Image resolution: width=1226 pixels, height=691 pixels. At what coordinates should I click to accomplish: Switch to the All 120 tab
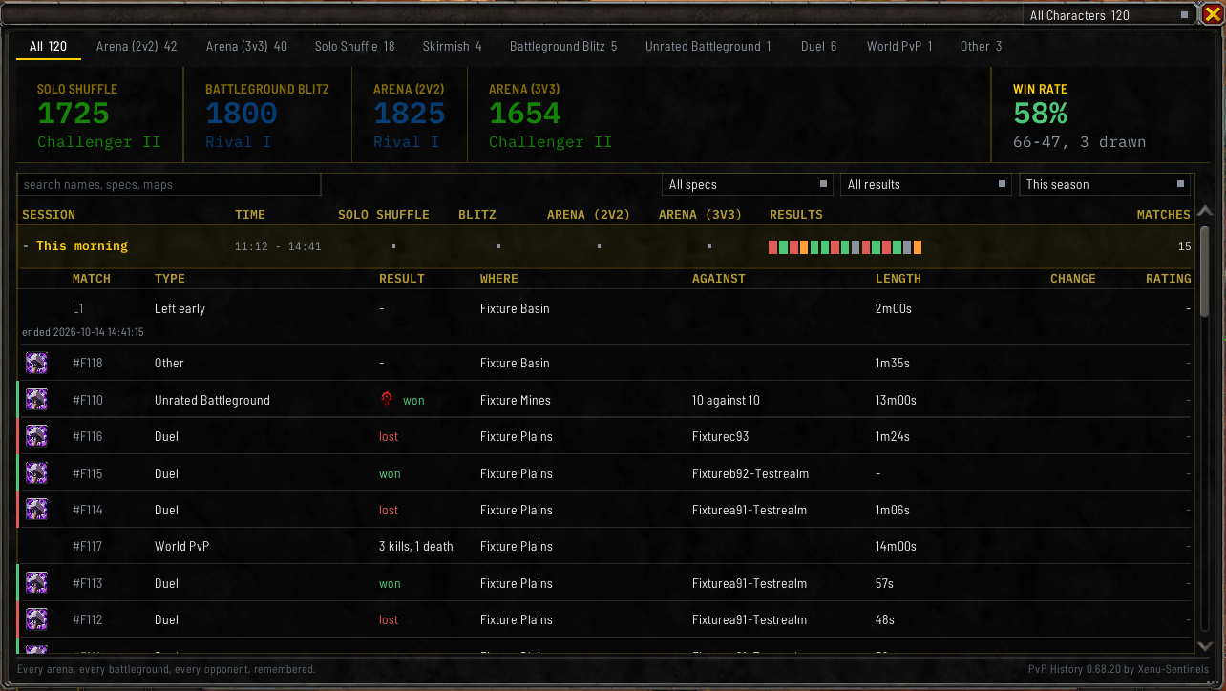click(48, 46)
